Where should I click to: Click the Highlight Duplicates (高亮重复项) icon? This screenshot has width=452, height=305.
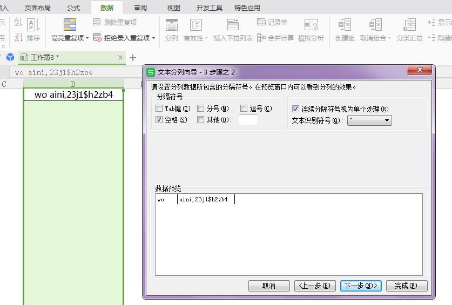click(70, 24)
